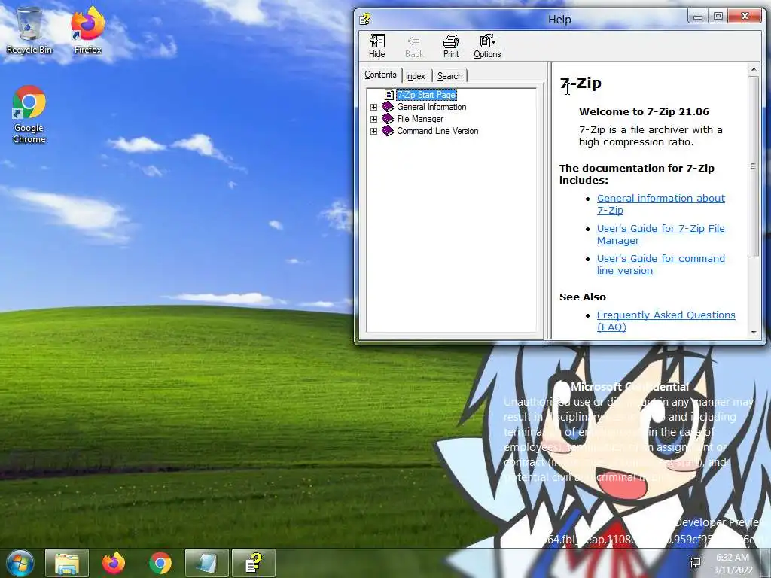The image size is (771, 578).
Task: Switch to the Search tab
Action: [x=449, y=76]
